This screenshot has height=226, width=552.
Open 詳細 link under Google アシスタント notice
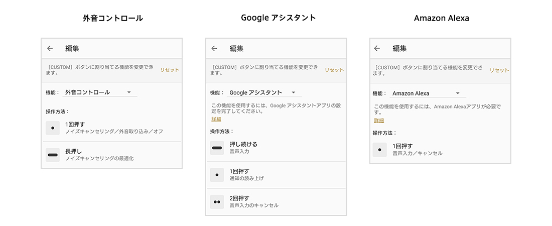click(x=215, y=120)
